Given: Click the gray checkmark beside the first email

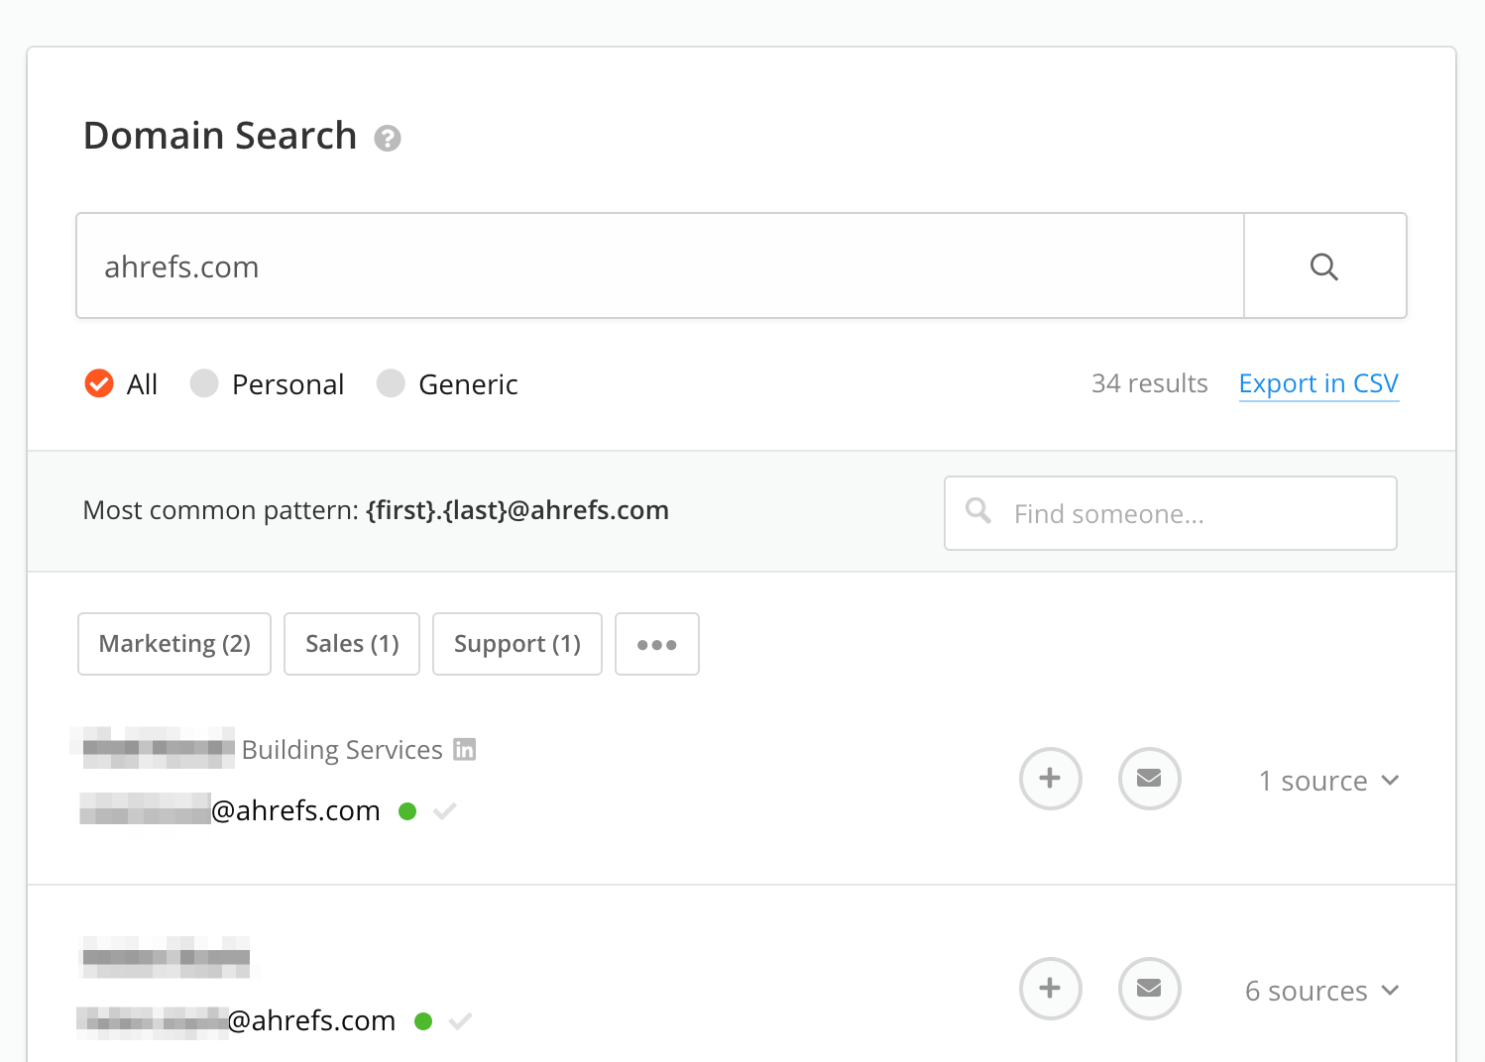Looking at the screenshot, I should tap(444, 810).
